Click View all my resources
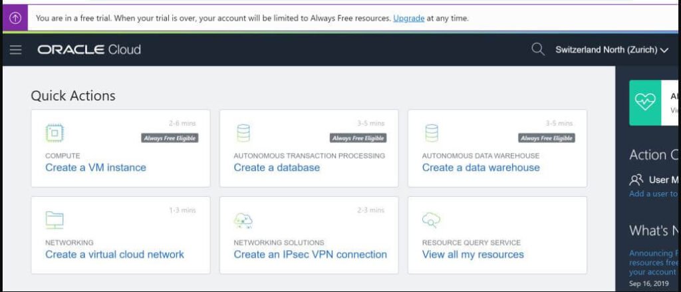This screenshot has height=292, width=681. click(x=473, y=255)
